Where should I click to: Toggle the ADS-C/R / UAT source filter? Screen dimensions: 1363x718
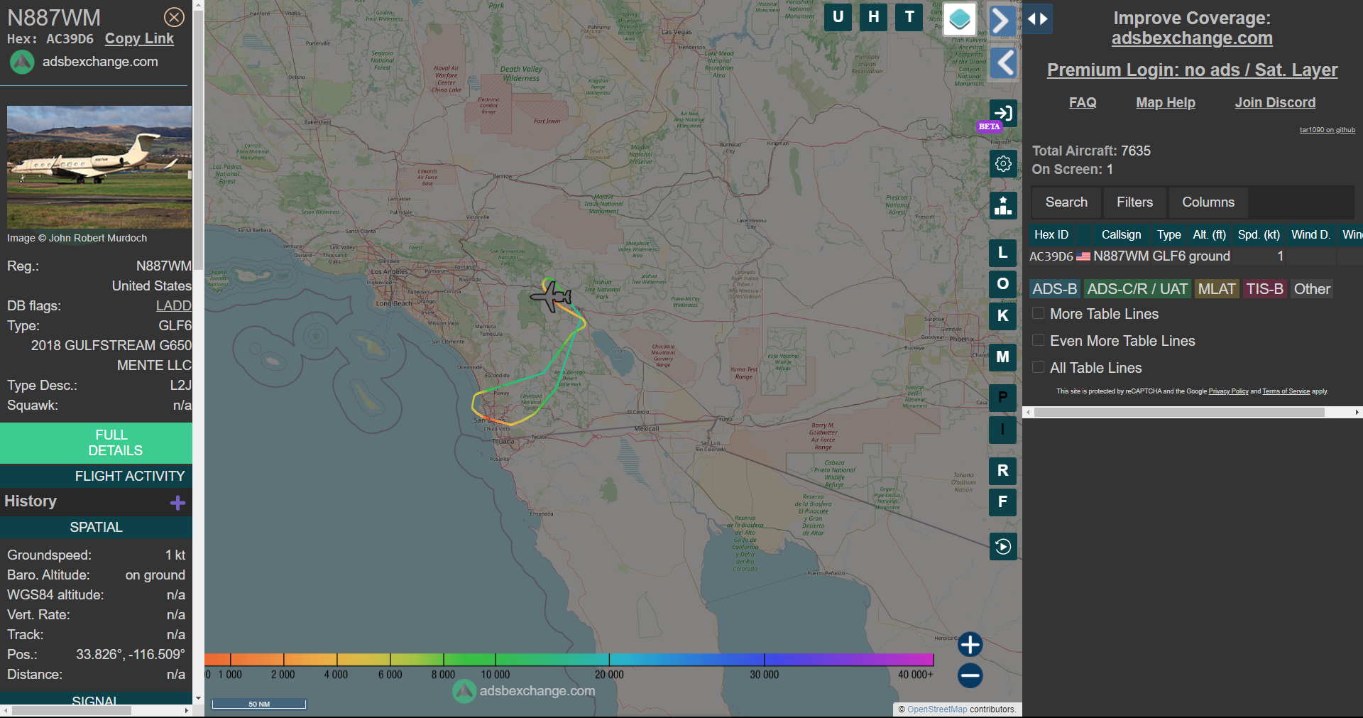[1137, 289]
